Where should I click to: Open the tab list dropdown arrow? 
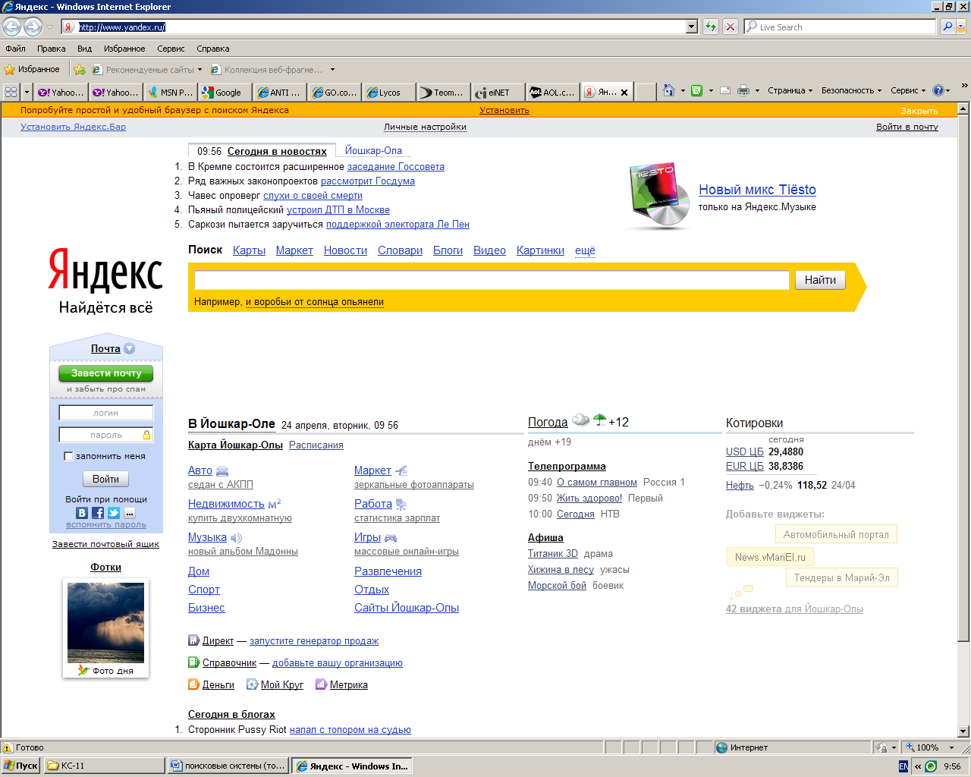tap(27, 92)
